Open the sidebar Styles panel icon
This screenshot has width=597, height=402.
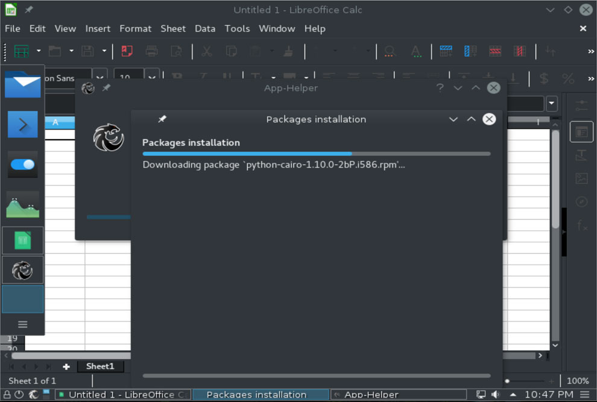(x=581, y=155)
